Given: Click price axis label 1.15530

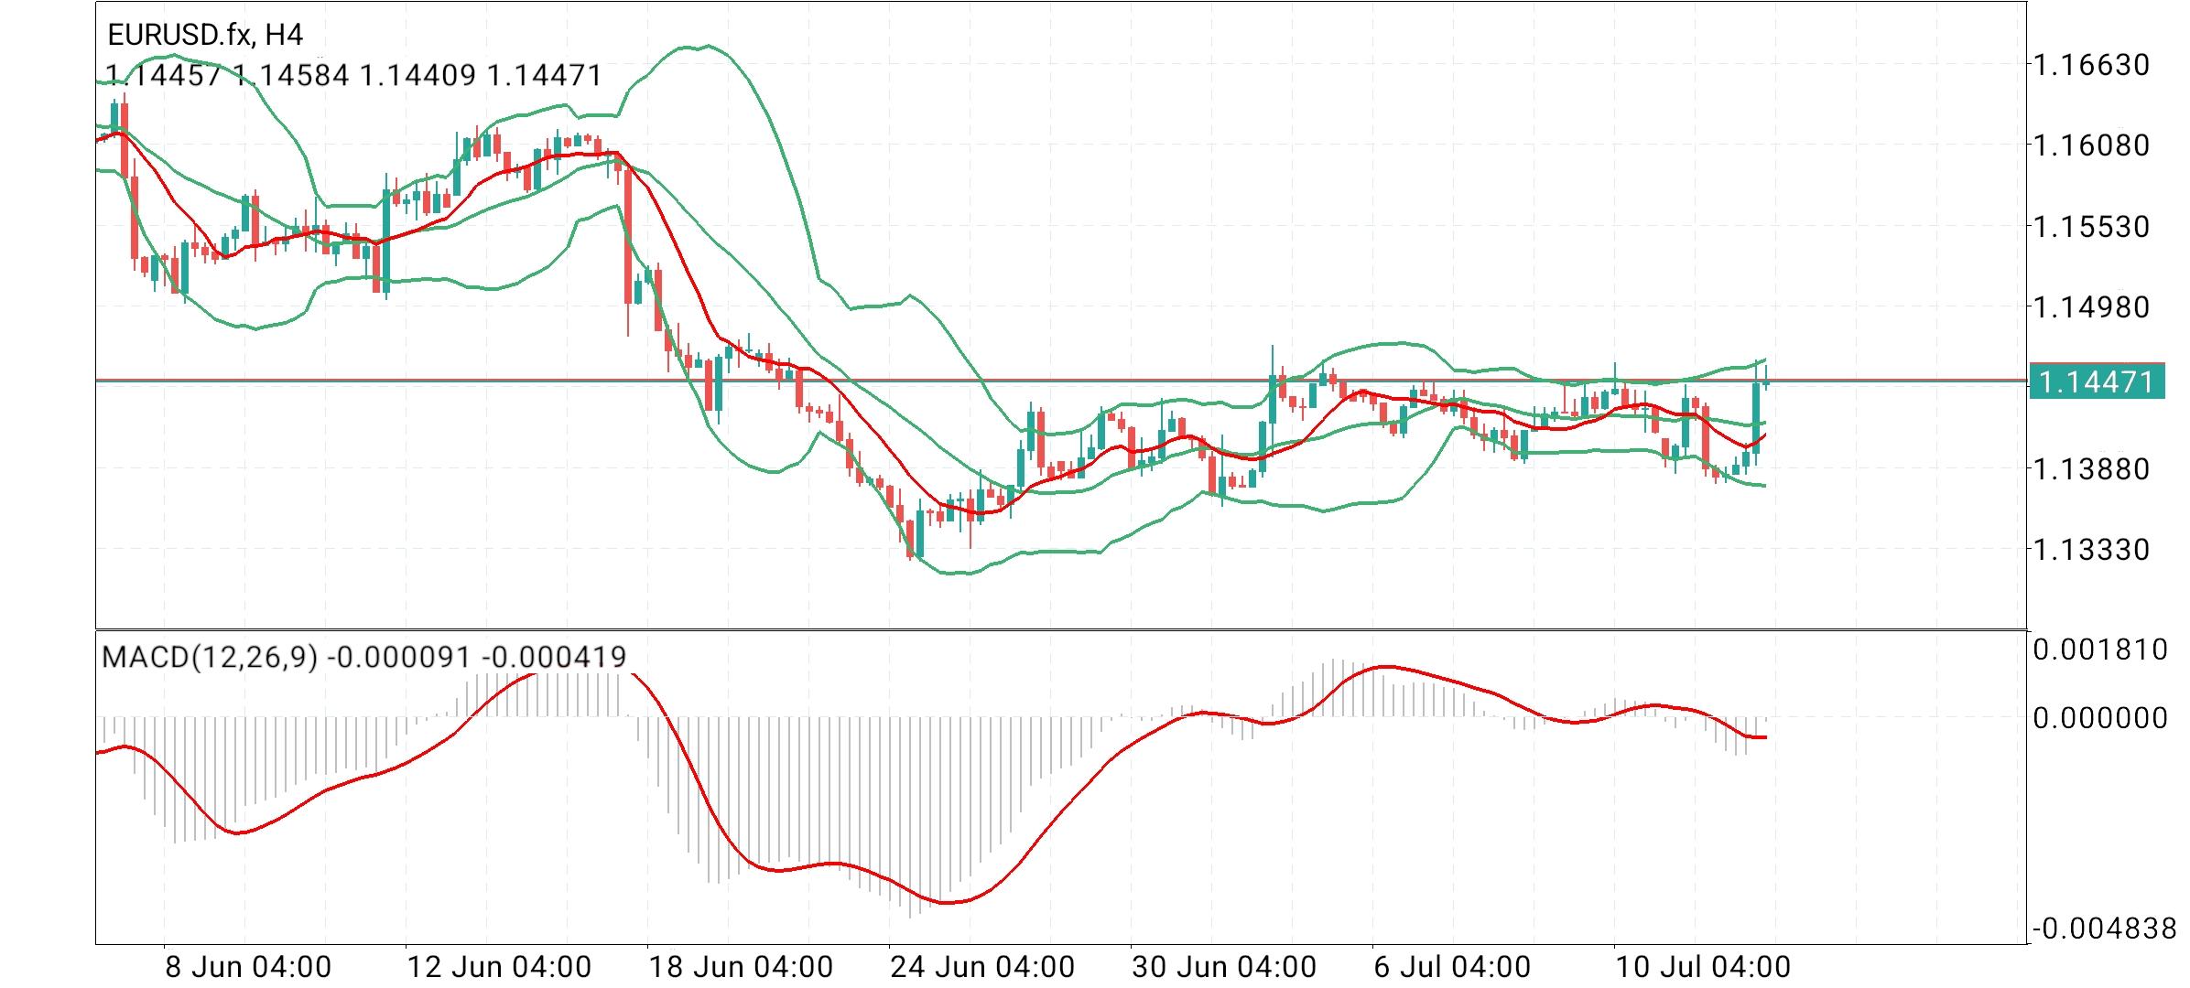Looking at the screenshot, I should pyautogui.click(x=2092, y=226).
